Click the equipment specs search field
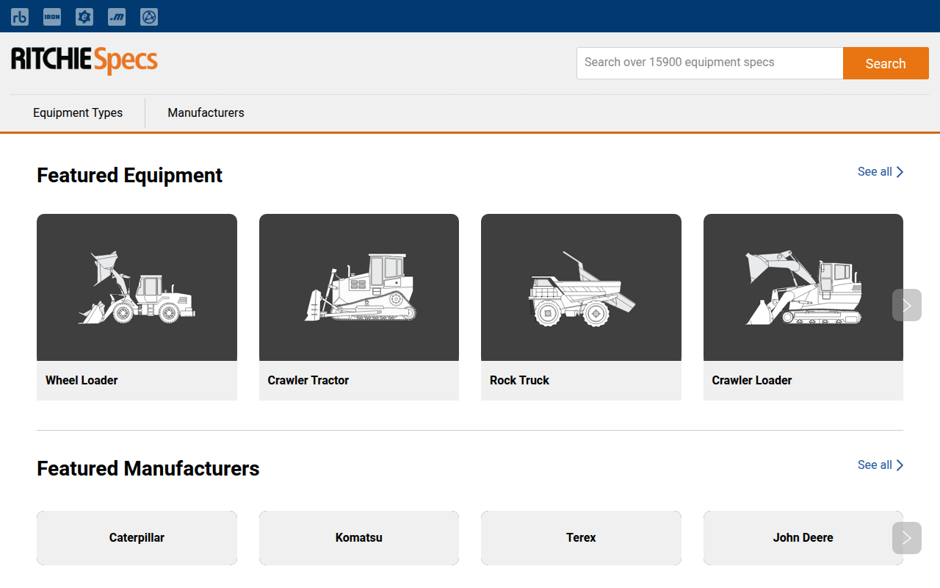940x588 pixels. pos(709,63)
